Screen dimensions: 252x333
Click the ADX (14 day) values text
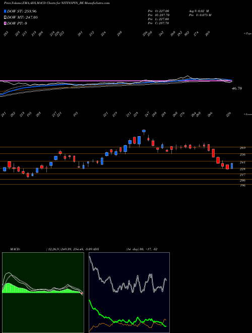click(x=142, y=249)
